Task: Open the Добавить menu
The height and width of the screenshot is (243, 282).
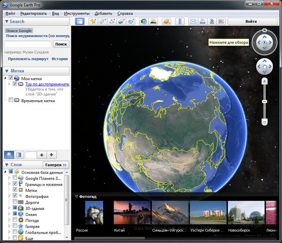Action: coord(103,14)
